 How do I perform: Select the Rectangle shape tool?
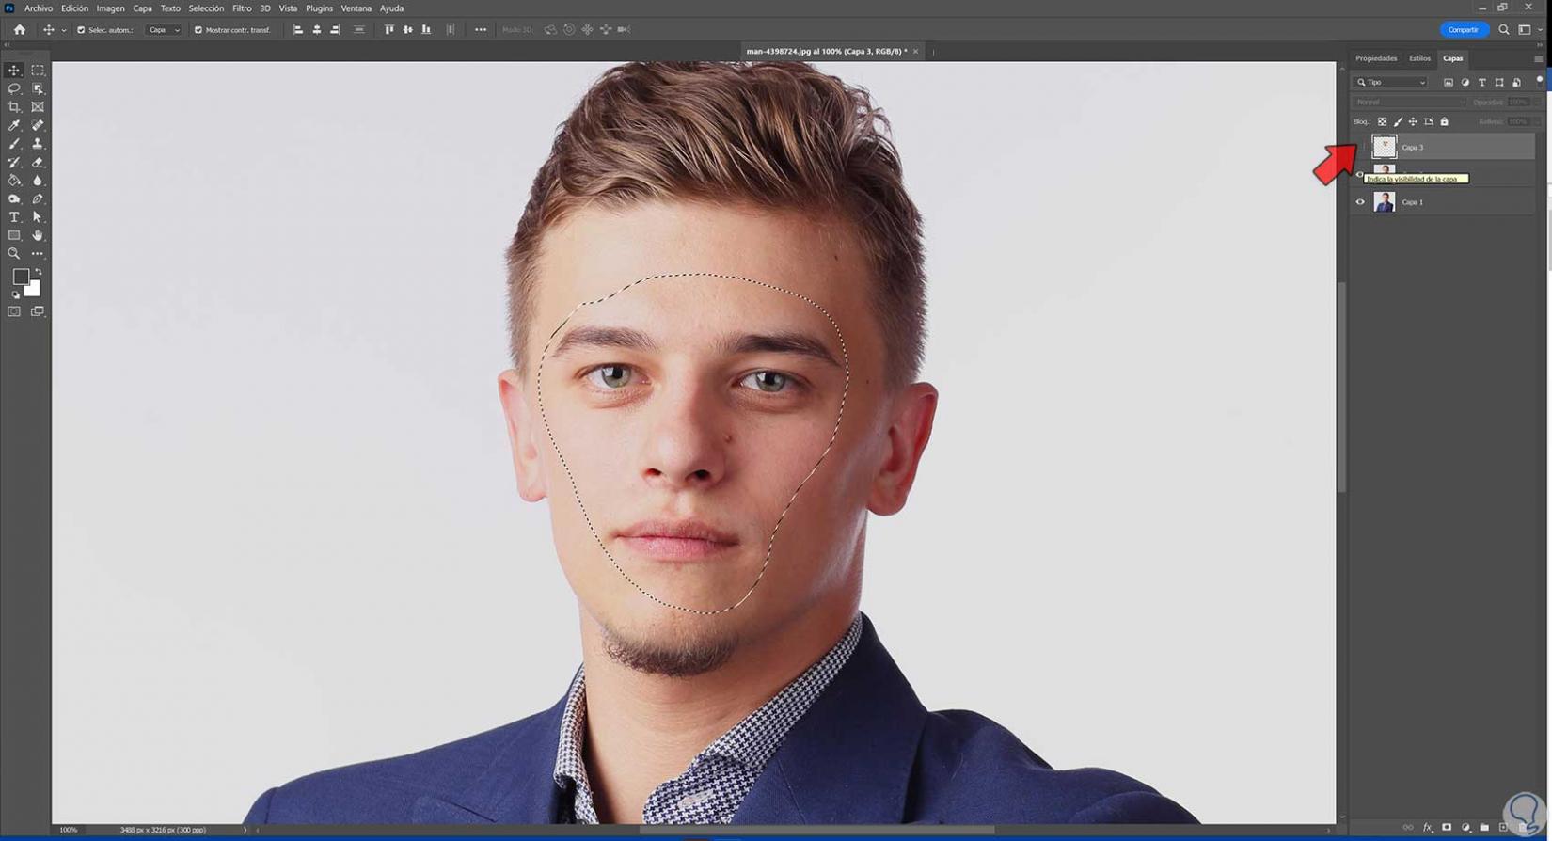tap(14, 235)
